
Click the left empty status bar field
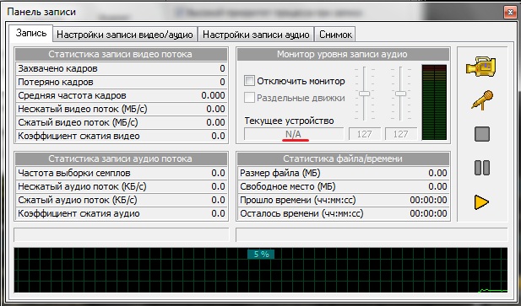coord(122,234)
